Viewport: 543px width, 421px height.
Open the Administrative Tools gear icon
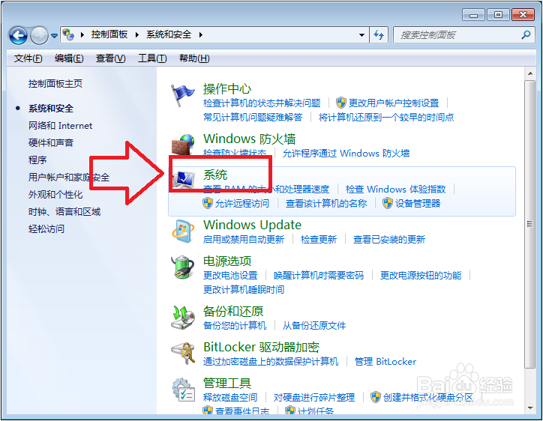[183, 390]
